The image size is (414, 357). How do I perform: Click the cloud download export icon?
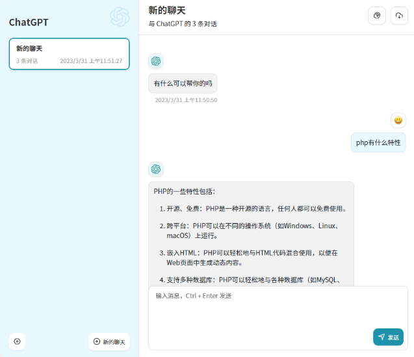coord(399,16)
